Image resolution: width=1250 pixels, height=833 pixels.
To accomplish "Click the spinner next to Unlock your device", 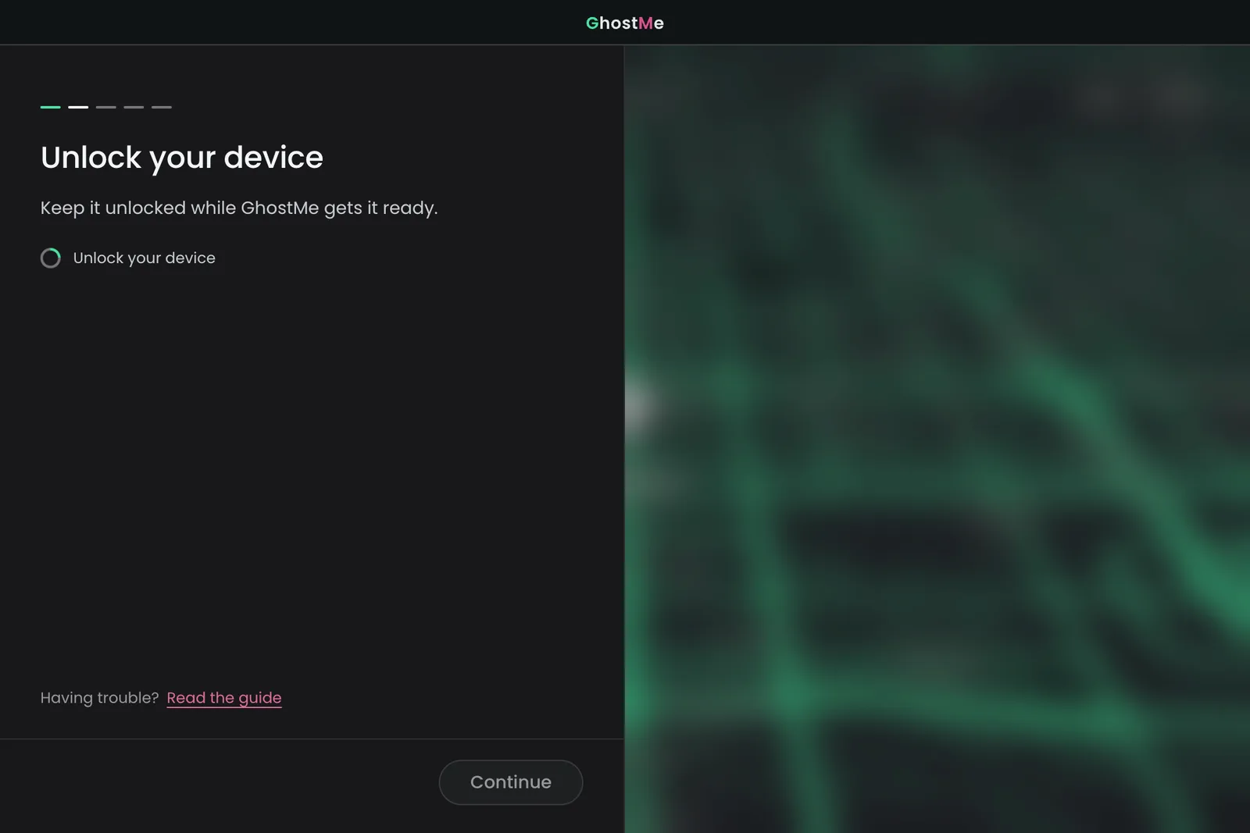I will click(51, 258).
